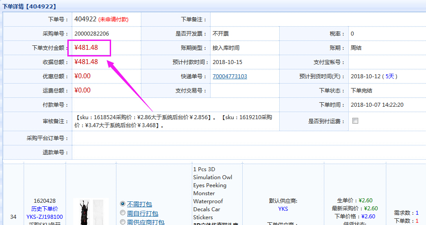
Task: Click the 收据总额 value ¥481.48
Action: (86, 62)
